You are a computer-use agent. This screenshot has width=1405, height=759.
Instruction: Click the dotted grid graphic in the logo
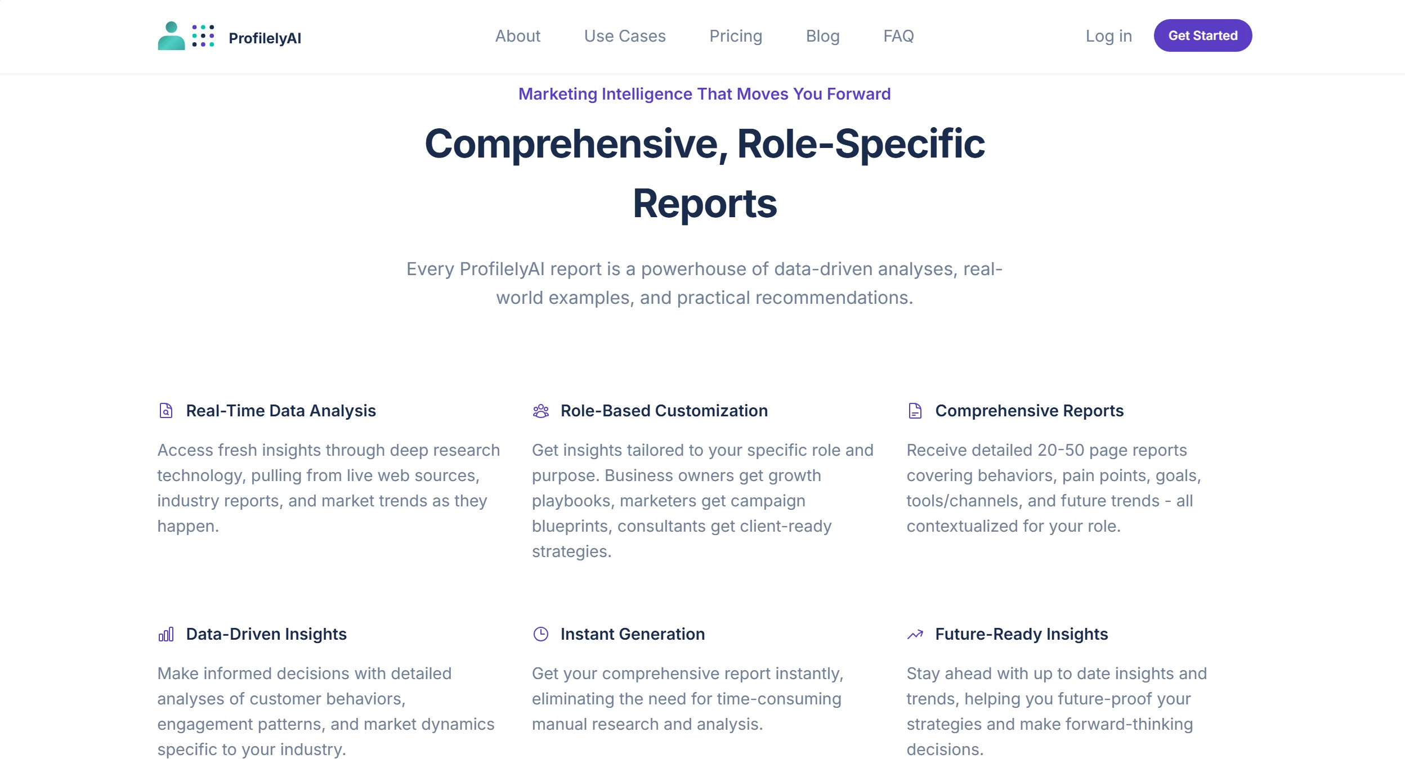pyautogui.click(x=203, y=35)
